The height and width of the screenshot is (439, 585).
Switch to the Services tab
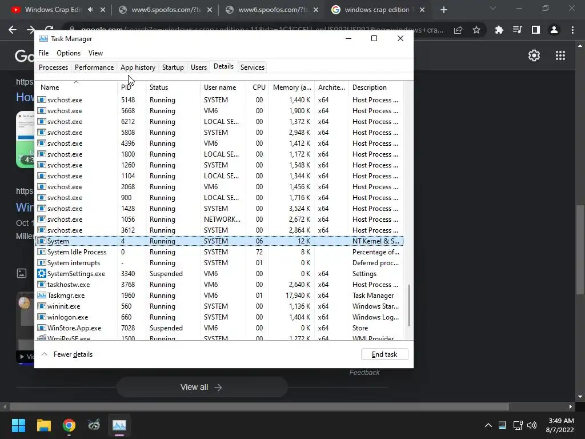(252, 67)
